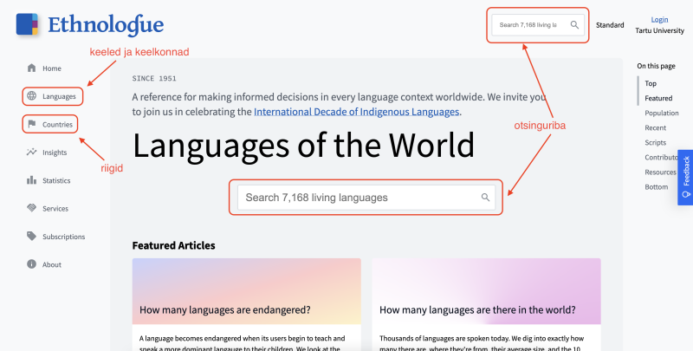Click magnifier icon in main search box
The width and height of the screenshot is (693, 351).
point(485,197)
